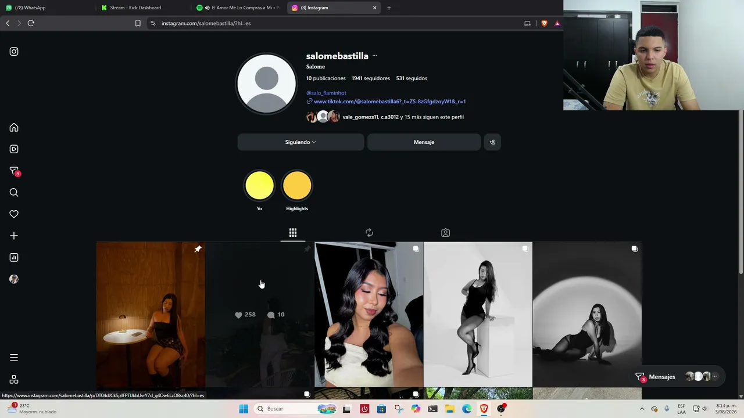Open the selfie post with white top
Screen dimensions: 744x418
point(369,315)
